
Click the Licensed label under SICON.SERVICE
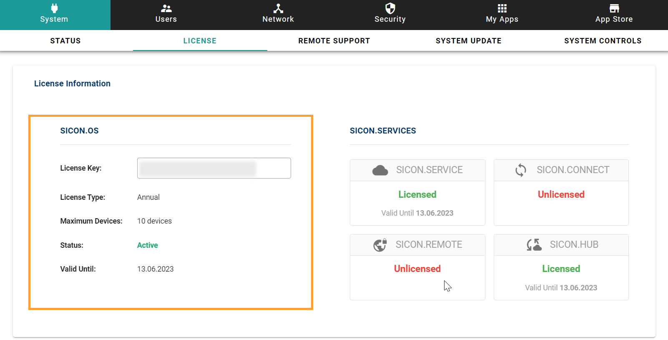coord(417,194)
